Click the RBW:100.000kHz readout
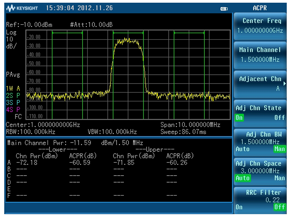This screenshot has height=218, width=291. coord(30,132)
